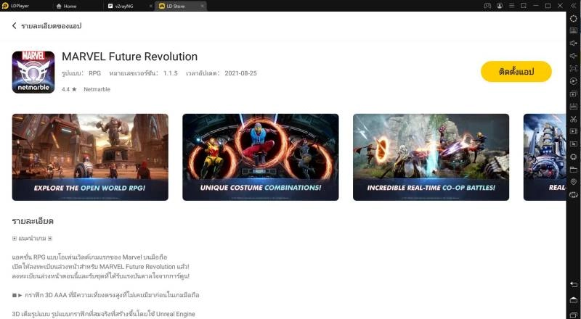Close the LD Store tab
This screenshot has height=319, width=581.
coord(203,6)
